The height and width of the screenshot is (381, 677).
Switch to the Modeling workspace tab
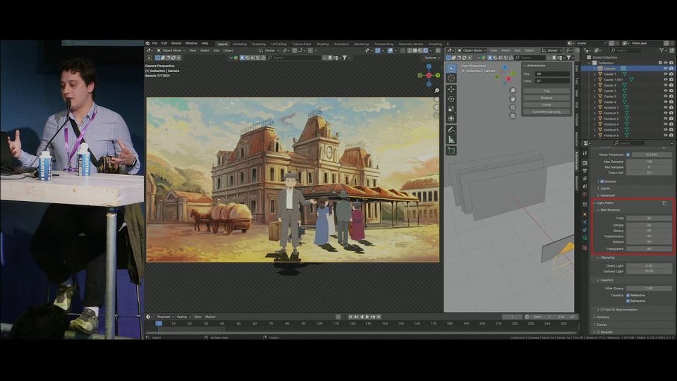pos(240,44)
